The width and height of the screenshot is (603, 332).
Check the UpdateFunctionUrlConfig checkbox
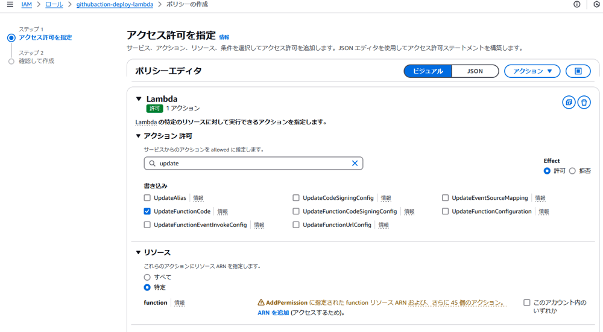click(x=295, y=225)
